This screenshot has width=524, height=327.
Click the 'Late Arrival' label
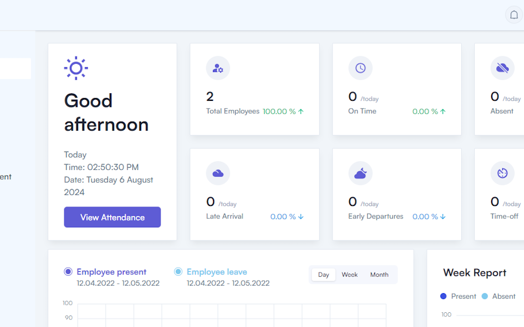click(224, 216)
